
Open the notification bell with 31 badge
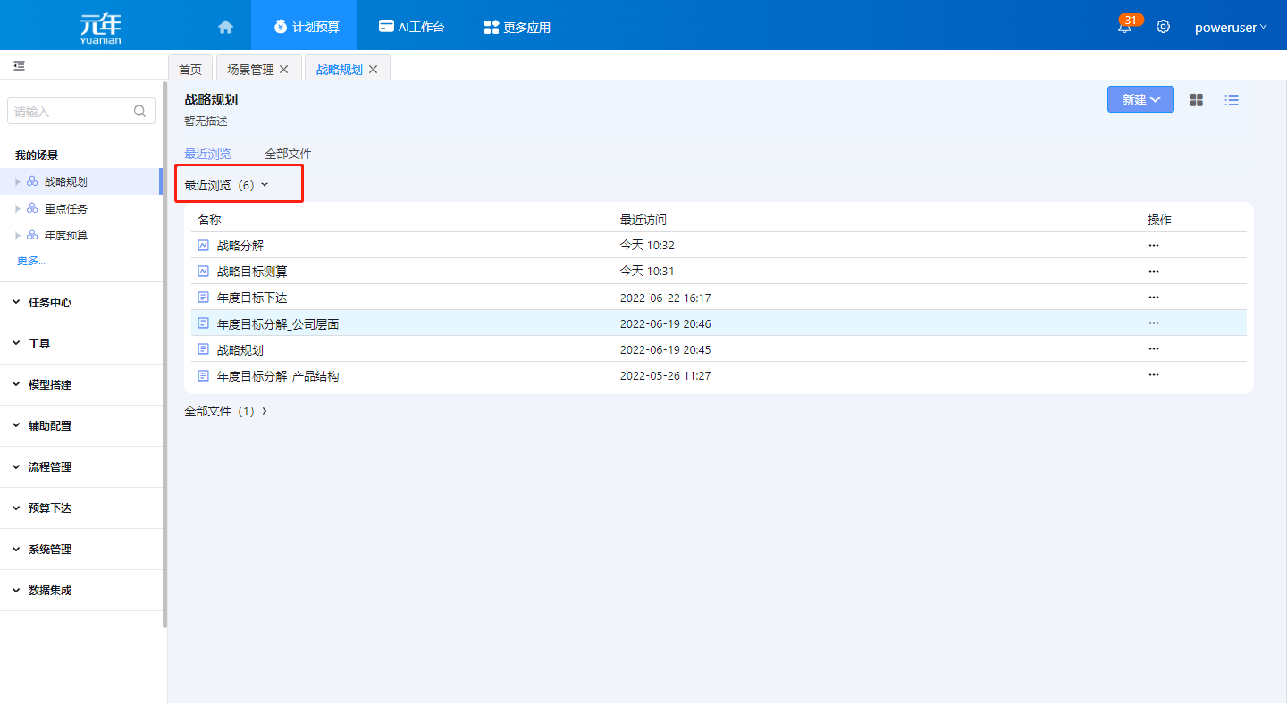[1124, 27]
